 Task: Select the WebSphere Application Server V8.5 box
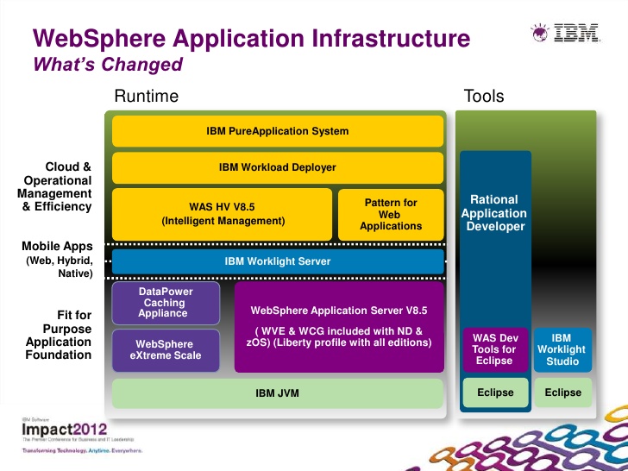click(339, 327)
